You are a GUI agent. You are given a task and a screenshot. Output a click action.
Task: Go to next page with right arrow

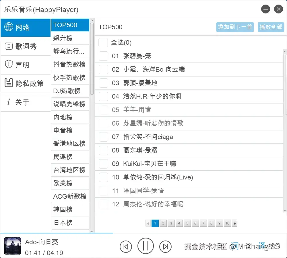tap(235, 223)
